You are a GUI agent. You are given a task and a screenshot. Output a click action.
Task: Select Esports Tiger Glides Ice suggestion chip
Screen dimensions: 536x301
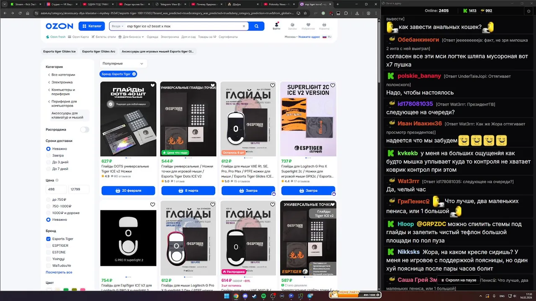click(x=59, y=51)
